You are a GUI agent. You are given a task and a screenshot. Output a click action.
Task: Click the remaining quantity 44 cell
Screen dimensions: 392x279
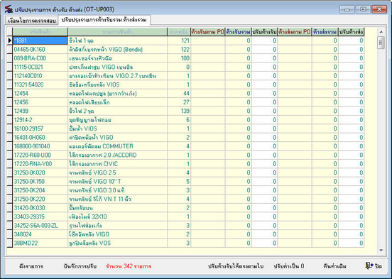(x=179, y=94)
